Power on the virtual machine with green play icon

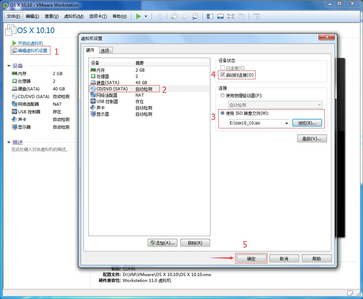pyautogui.click(x=138, y=16)
